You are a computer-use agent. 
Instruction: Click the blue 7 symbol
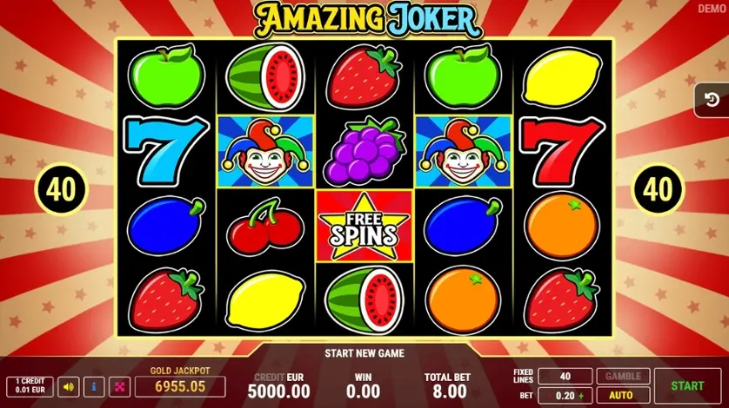165,151
